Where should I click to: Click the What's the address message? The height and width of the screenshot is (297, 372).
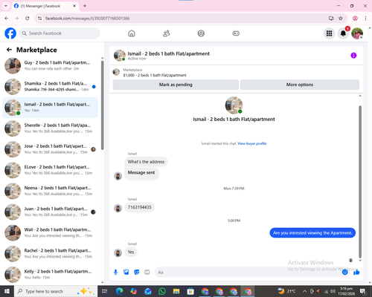(146, 162)
